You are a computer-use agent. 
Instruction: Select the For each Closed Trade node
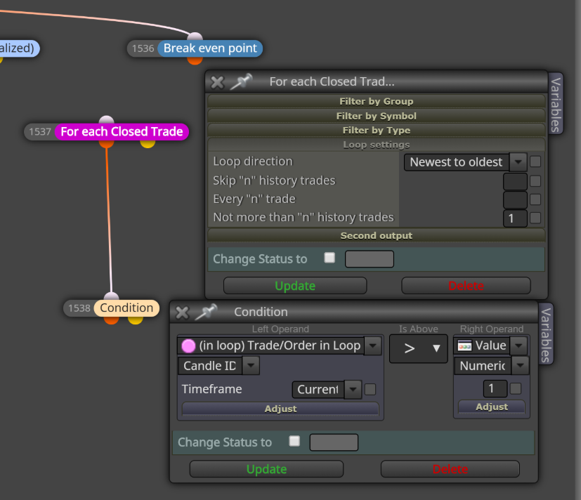[122, 132]
